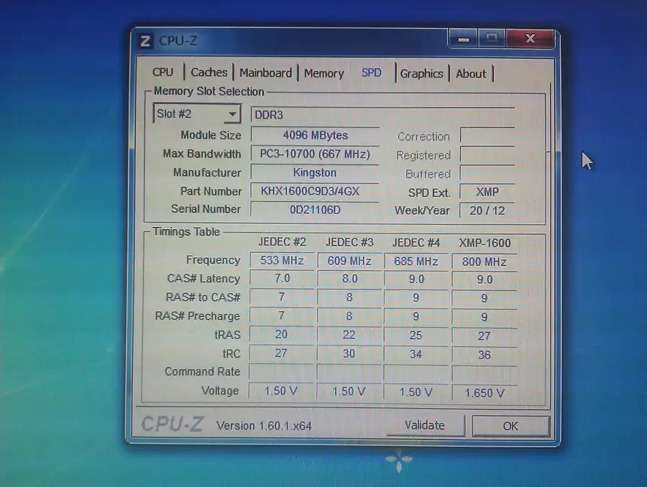Click the 8.0 CAS# Latency cell
The width and height of the screenshot is (647, 487).
pyautogui.click(x=349, y=279)
